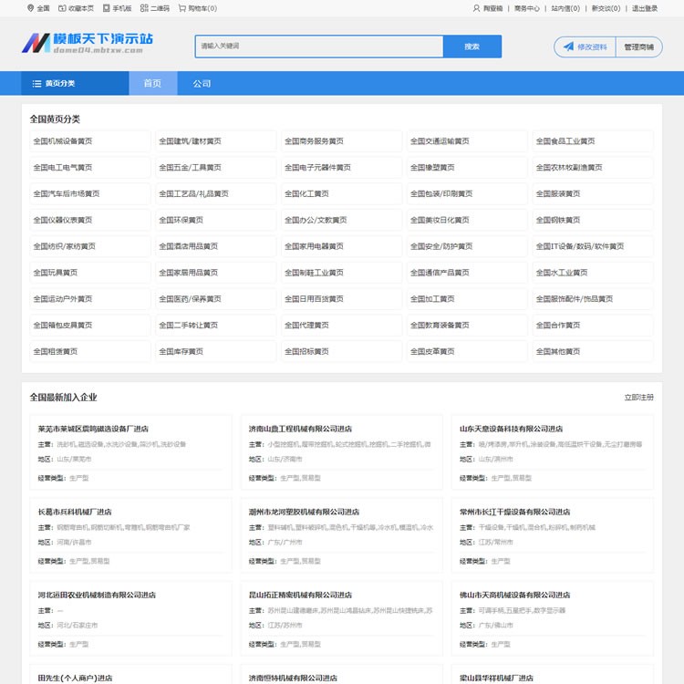Open 全国机械设备黄页 category
Viewport: 684px width, 684px height.
pos(90,140)
